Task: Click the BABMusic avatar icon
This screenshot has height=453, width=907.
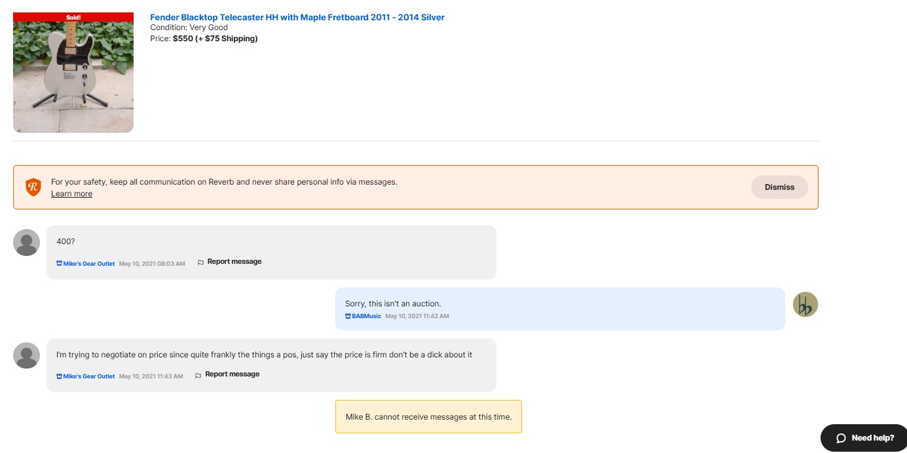Action: 805,304
